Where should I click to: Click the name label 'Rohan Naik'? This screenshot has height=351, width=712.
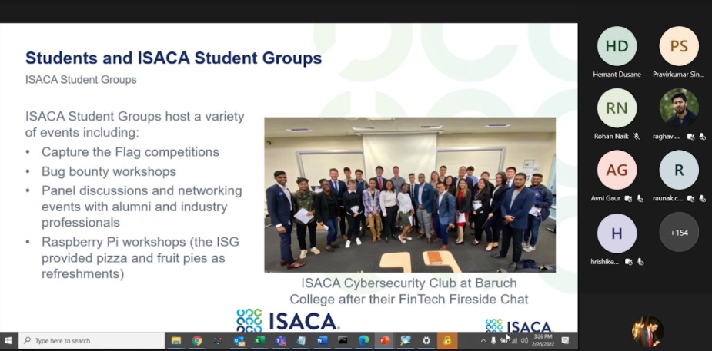point(611,136)
